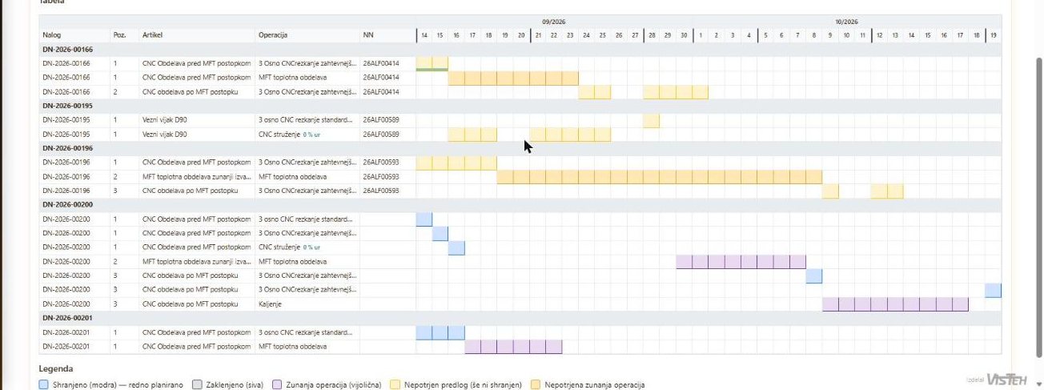
Task: Click 26ALF00593 in DN-2026-00196 MFT toplotna obdelava row
Action: 381,177
